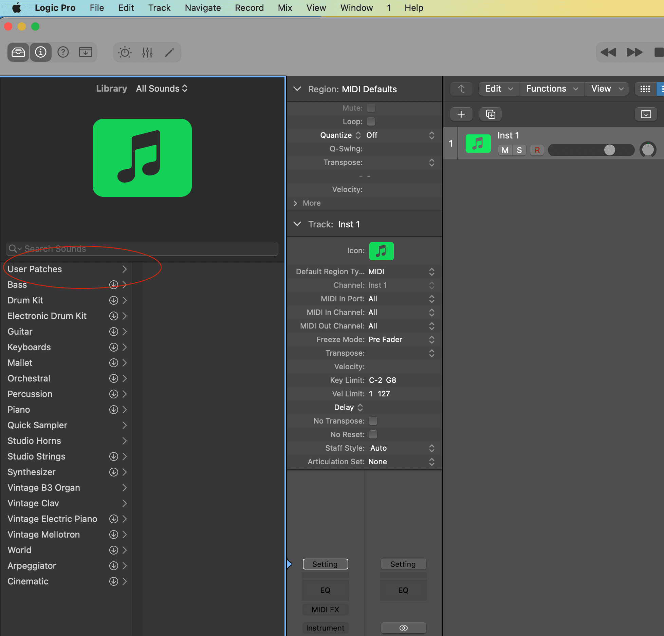Open the Quantize Off value popup

pos(401,135)
